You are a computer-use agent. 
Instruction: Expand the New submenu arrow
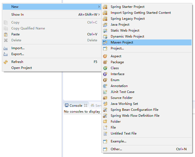click(x=99, y=7)
